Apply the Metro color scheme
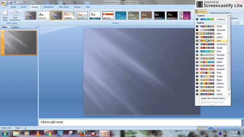The image size is (244, 137). coord(211,62)
